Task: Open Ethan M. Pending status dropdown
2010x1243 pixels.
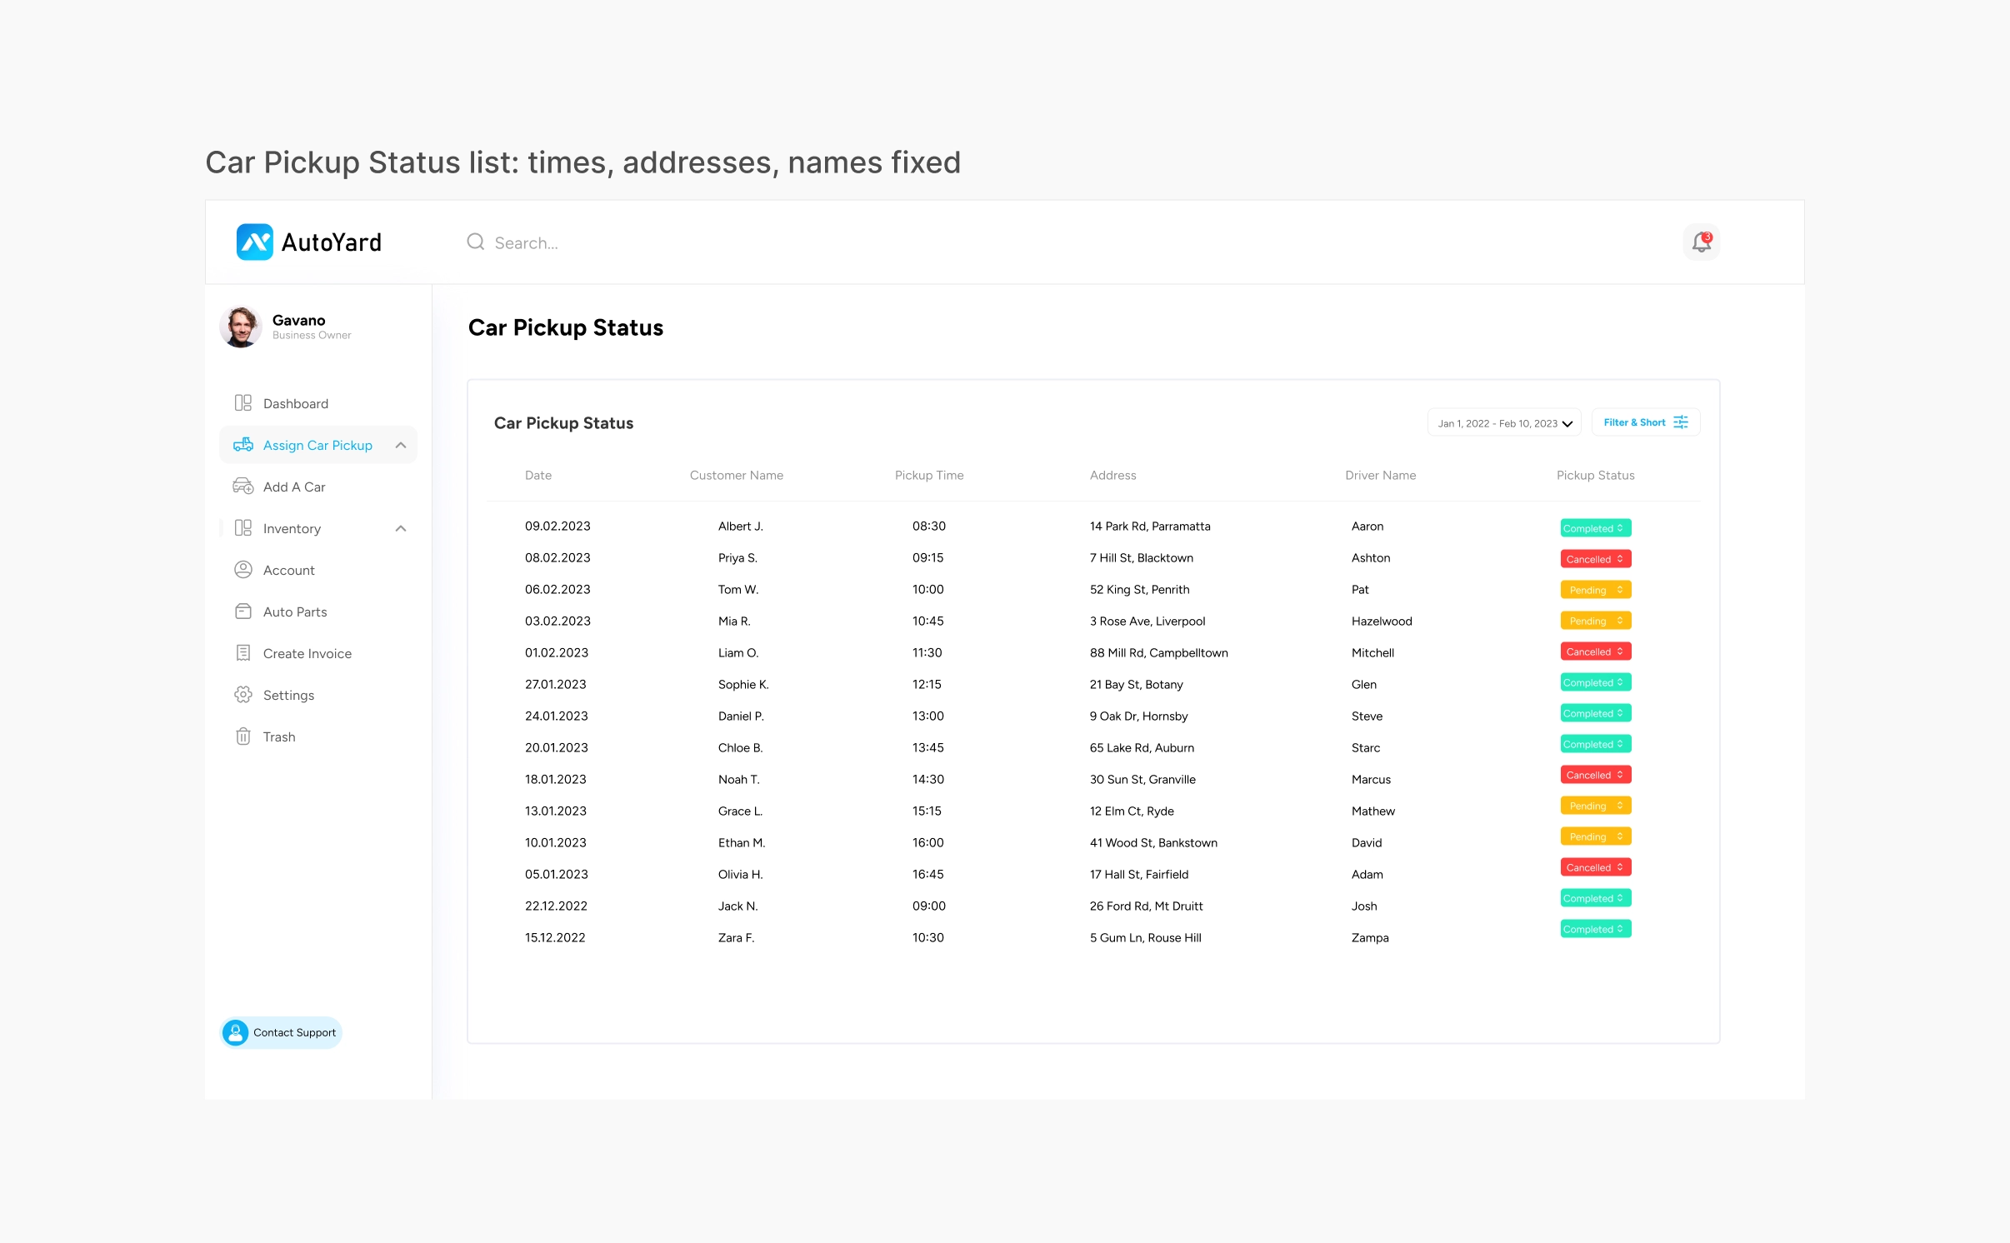Action: click(1595, 836)
